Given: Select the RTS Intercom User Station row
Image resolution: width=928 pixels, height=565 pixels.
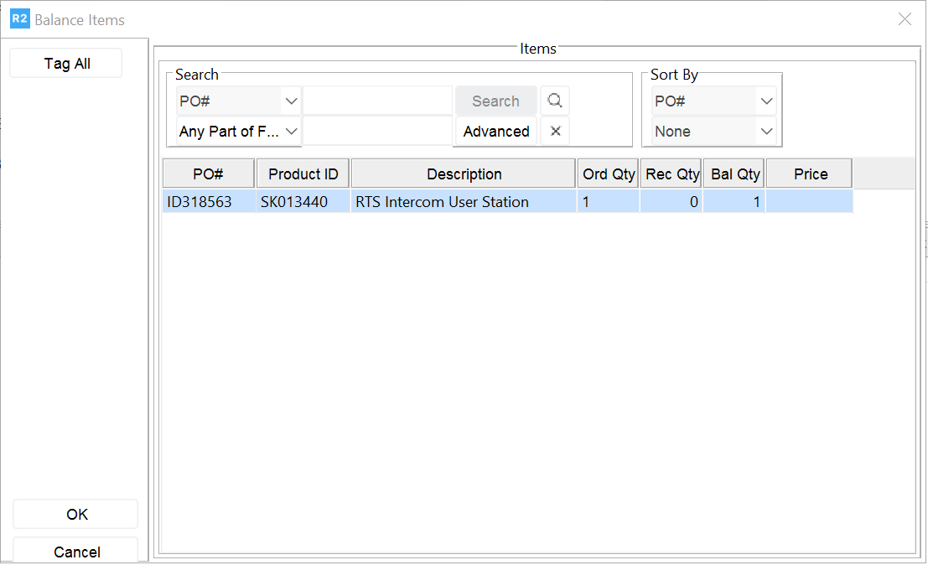Looking at the screenshot, I should [442, 202].
